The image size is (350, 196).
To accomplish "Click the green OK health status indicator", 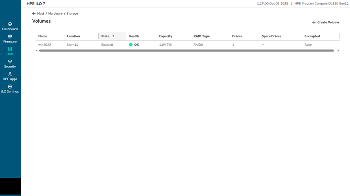I will [x=131, y=45].
